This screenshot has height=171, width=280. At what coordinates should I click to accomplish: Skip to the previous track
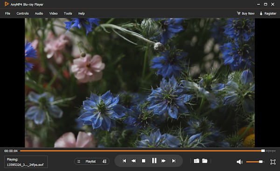[x=124, y=161]
